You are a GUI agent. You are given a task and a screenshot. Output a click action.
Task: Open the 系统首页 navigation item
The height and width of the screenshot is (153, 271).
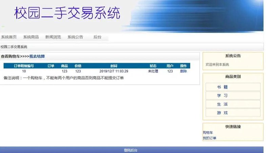9,37
